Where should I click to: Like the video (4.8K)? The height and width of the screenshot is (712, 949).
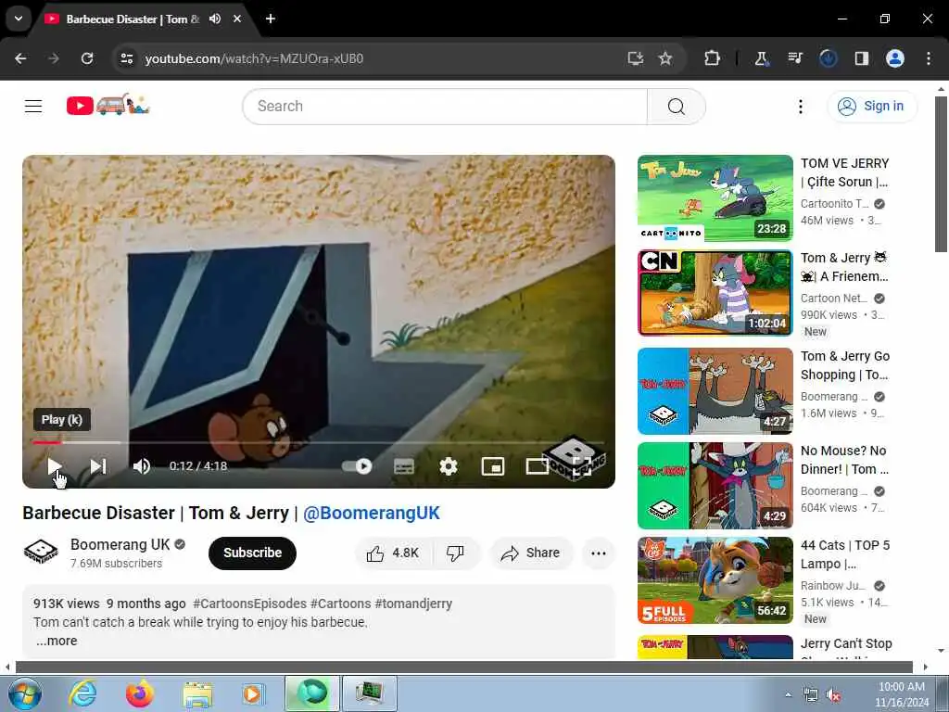pyautogui.click(x=393, y=553)
